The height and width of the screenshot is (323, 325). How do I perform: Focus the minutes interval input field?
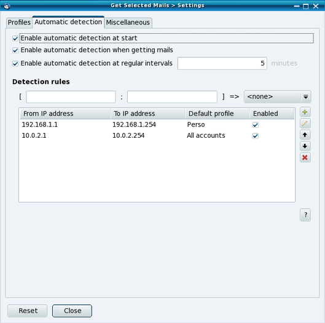[x=222, y=63]
